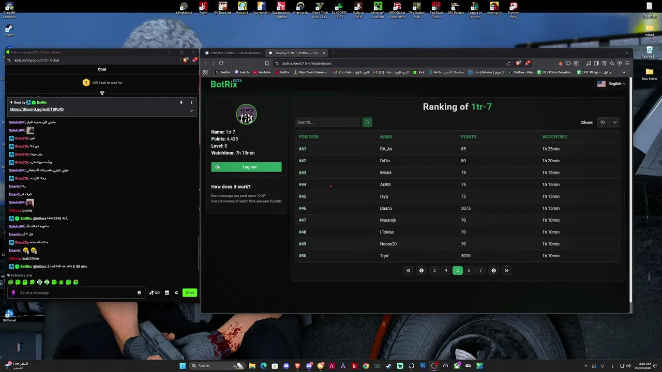The height and width of the screenshot is (372, 662).
Task: Click position #50 in ranking
Action: click(303, 256)
